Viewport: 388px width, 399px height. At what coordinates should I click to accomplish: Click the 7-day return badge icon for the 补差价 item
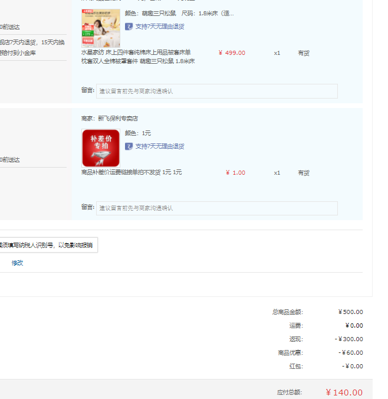(x=129, y=146)
